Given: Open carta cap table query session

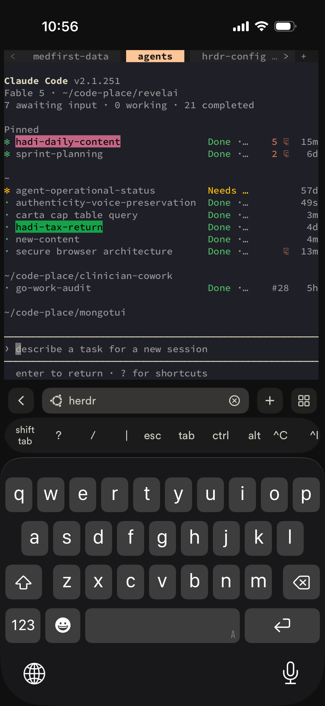Looking at the screenshot, I should [77, 215].
